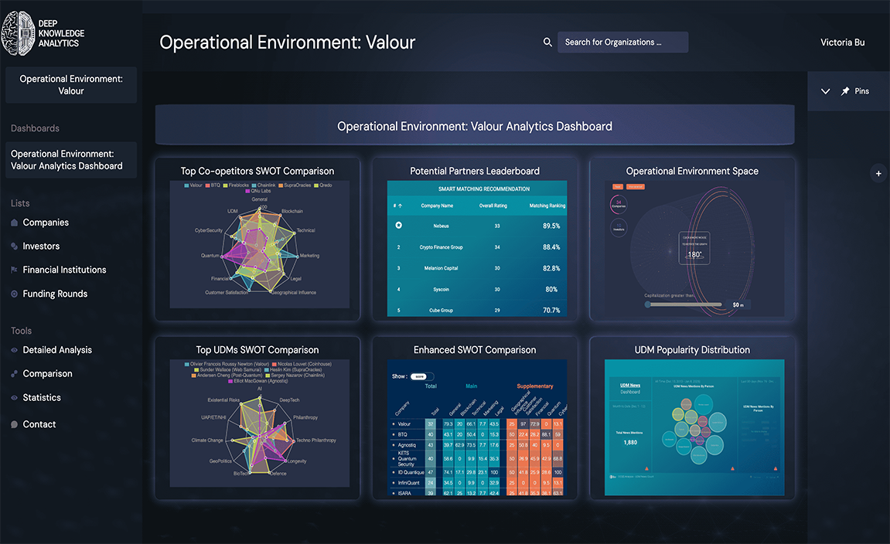This screenshot has height=544, width=890.
Task: Click the flag icon beside Financial Institutions
Action: (15, 270)
